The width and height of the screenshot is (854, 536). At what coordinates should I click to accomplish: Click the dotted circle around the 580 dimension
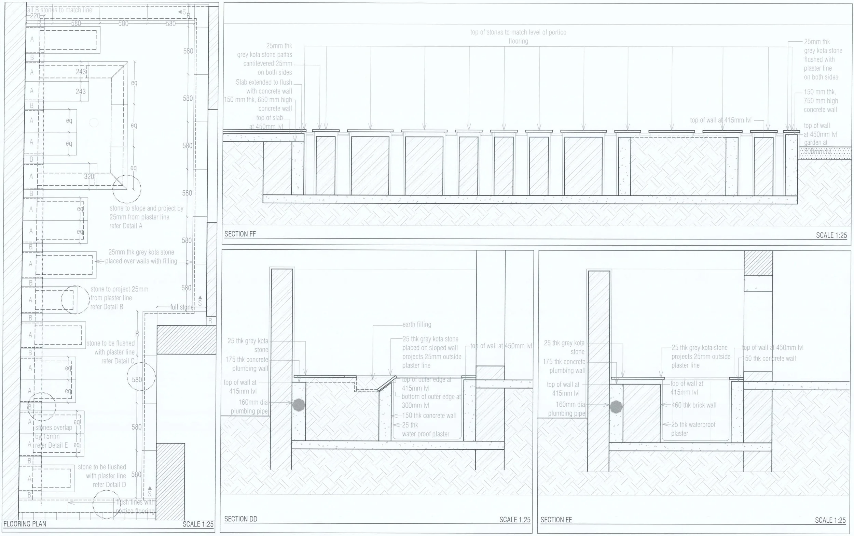click(141, 376)
